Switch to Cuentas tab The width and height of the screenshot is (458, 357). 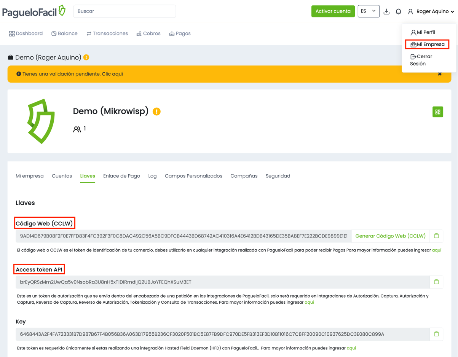click(x=62, y=176)
